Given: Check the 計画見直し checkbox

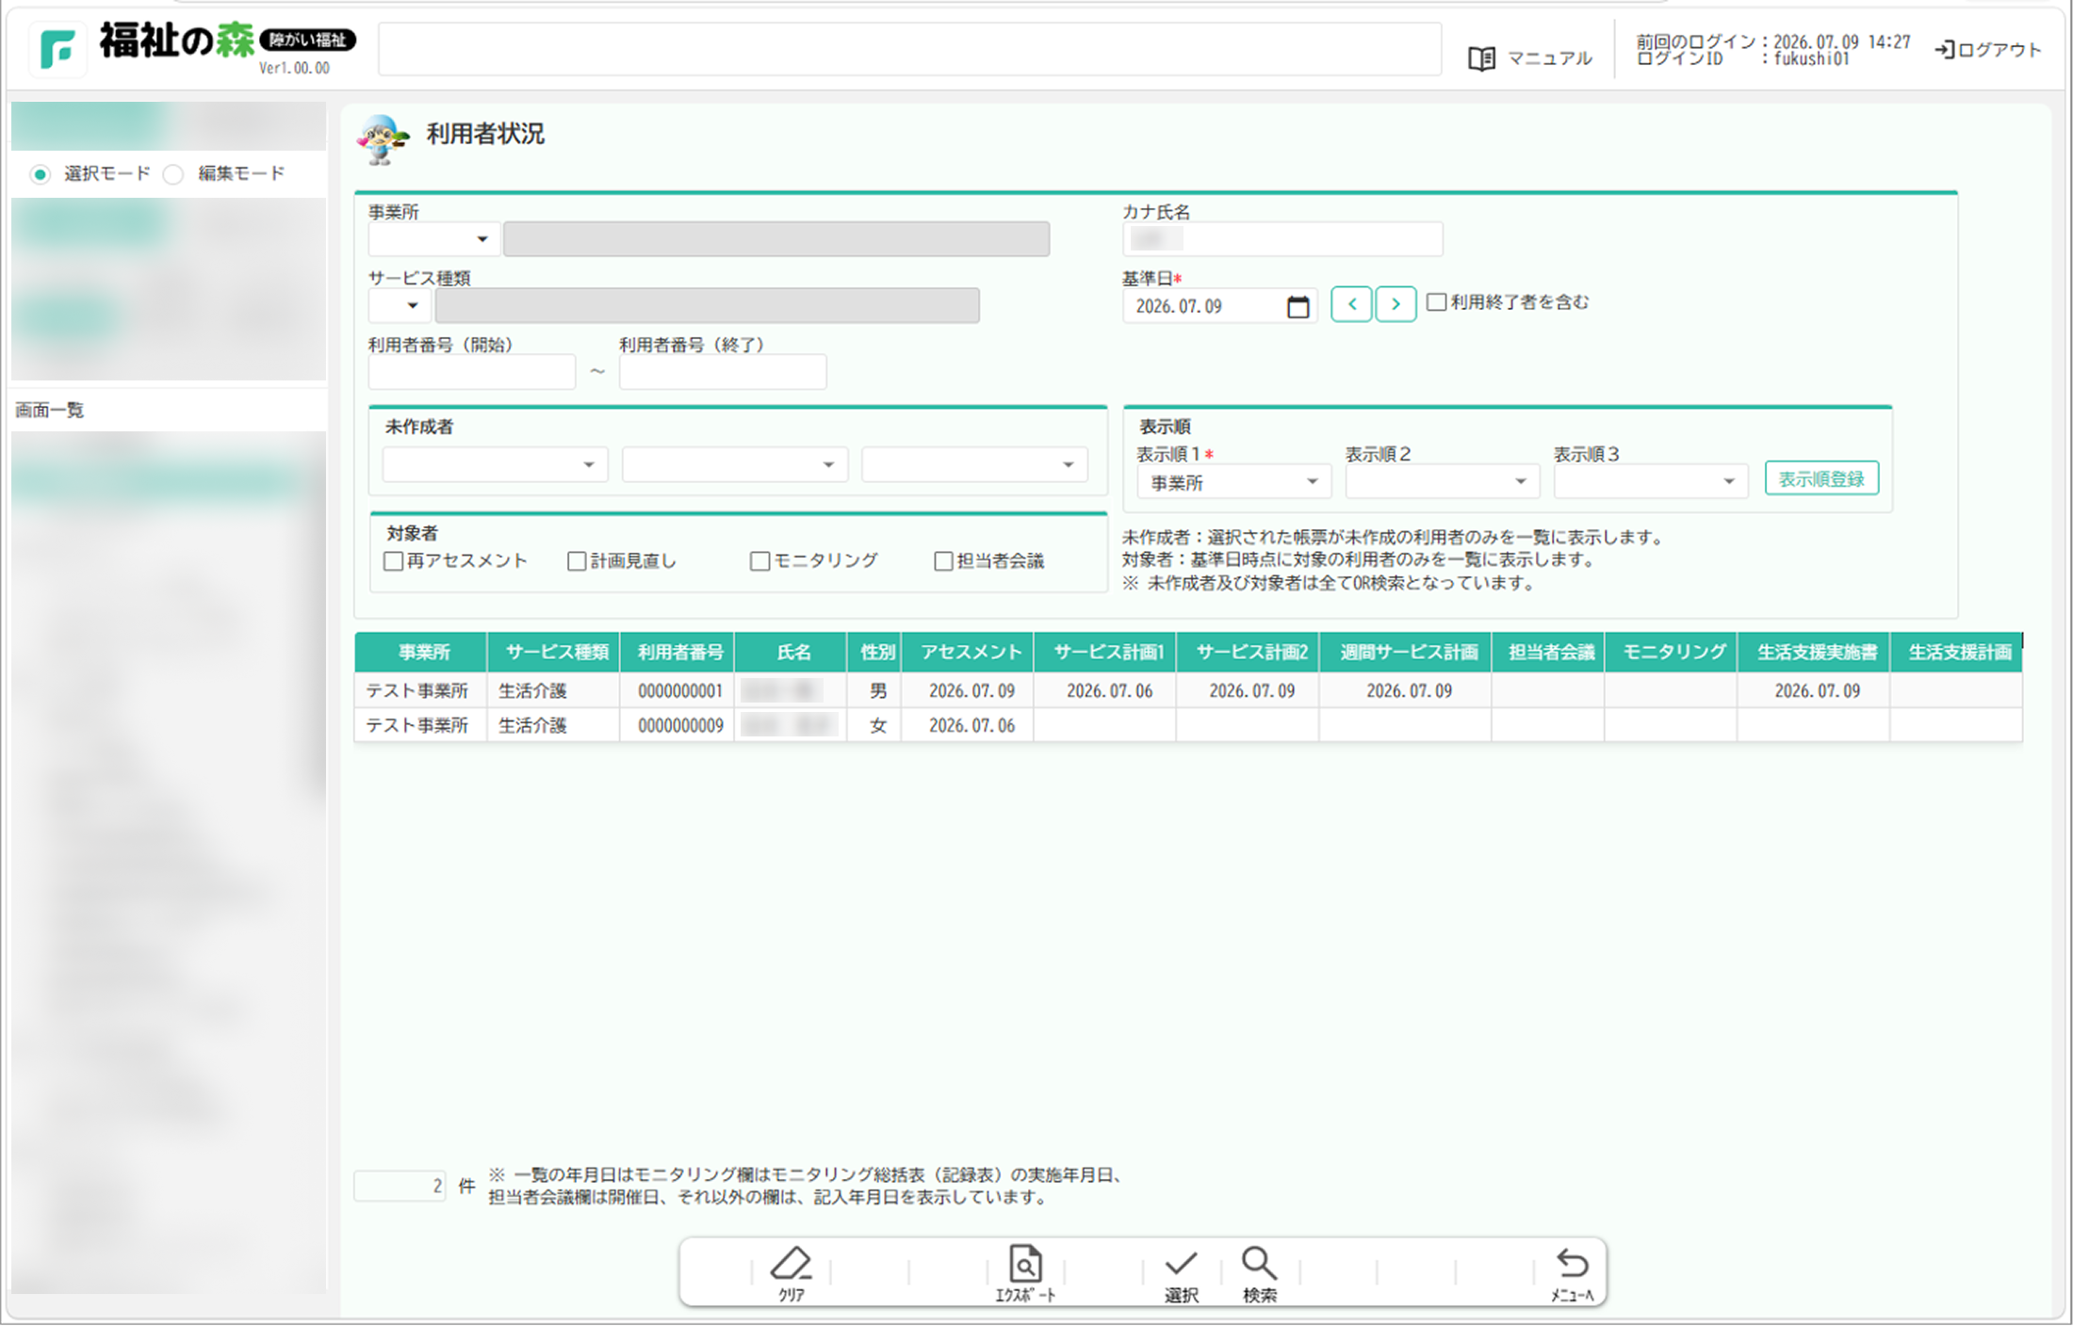Looking at the screenshot, I should pos(577,561).
